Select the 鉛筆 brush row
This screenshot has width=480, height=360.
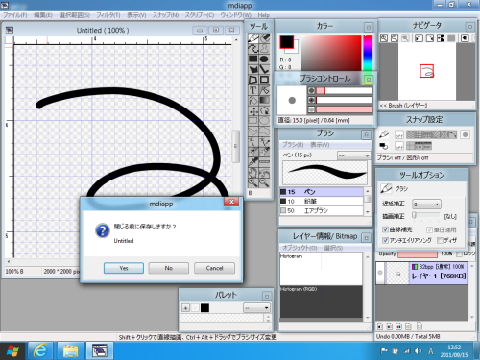[x=322, y=202]
